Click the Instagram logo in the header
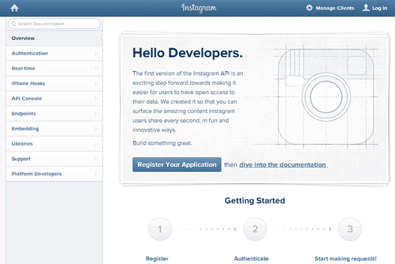The width and height of the screenshot is (395, 264). (199, 9)
